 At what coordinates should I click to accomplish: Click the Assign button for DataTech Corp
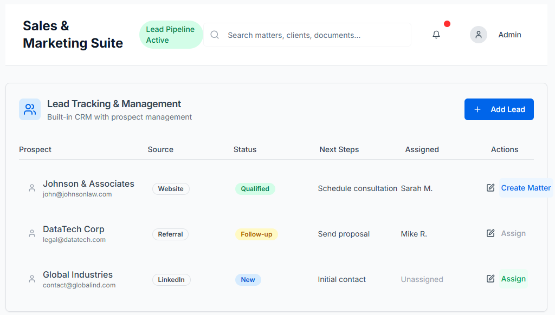coord(513,233)
